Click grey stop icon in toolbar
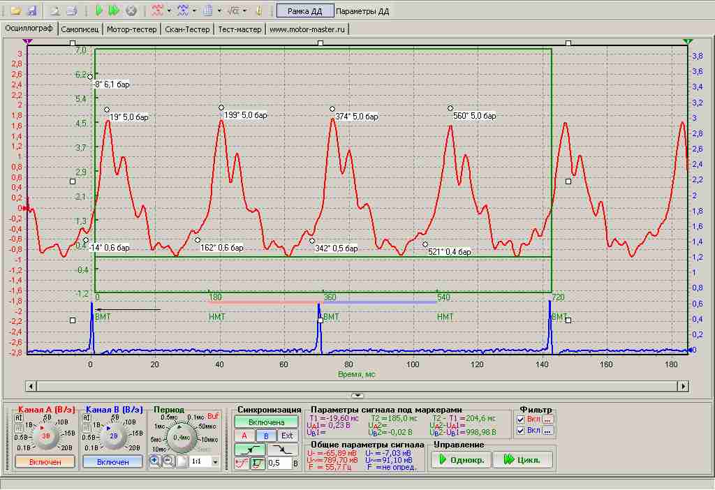The image size is (715, 490). pos(131,10)
